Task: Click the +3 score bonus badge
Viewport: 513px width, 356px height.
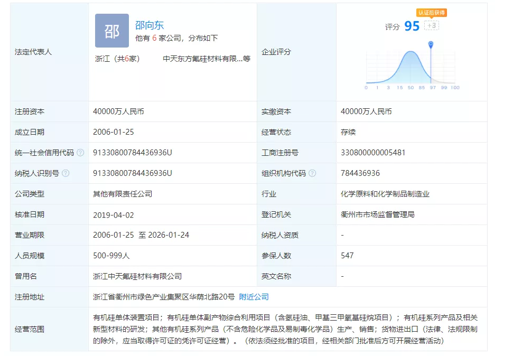Action: point(432,25)
